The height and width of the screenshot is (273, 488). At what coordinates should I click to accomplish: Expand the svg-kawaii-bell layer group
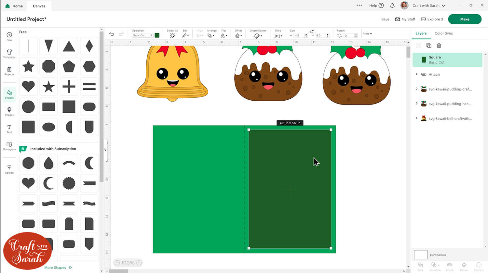(416, 118)
